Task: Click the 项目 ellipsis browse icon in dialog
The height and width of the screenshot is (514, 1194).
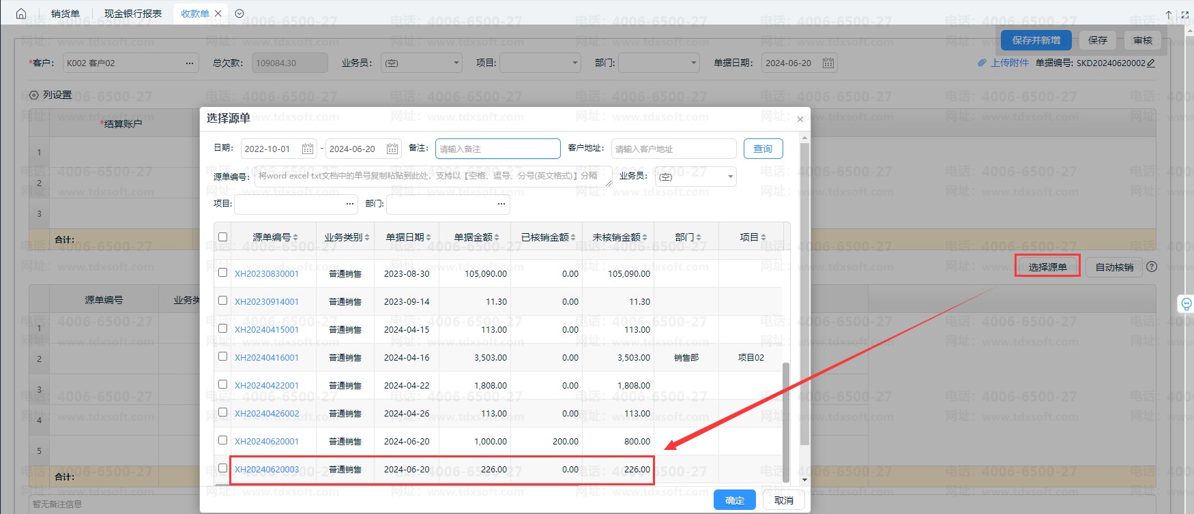Action: click(350, 204)
